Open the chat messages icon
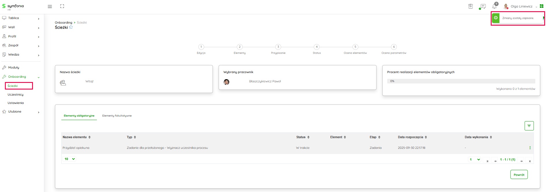 [483, 6]
